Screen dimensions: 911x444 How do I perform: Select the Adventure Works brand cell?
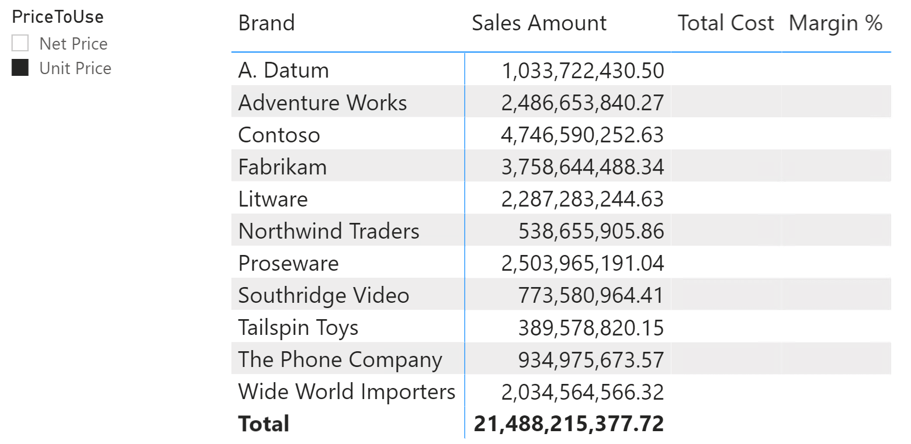(323, 103)
